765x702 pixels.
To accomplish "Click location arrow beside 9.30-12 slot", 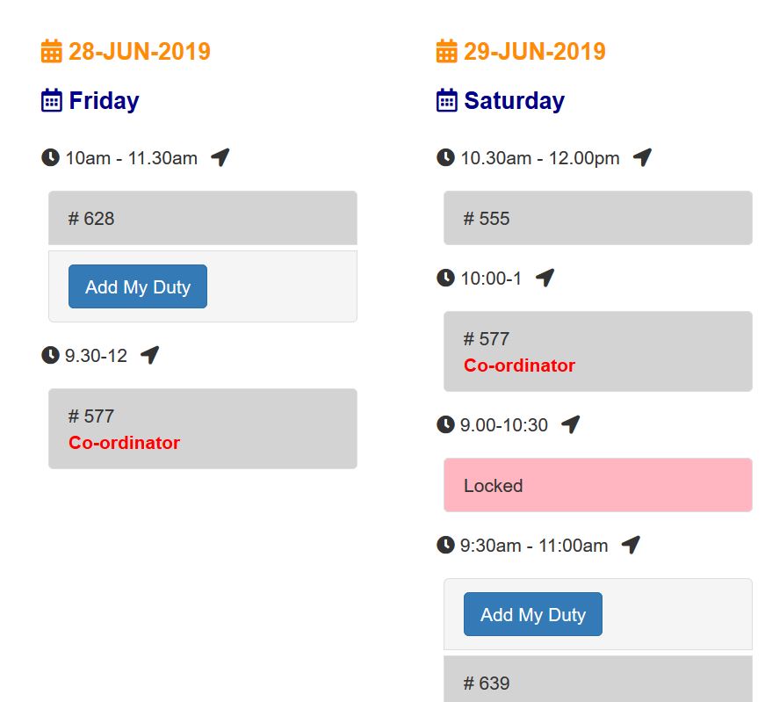I will (x=149, y=356).
